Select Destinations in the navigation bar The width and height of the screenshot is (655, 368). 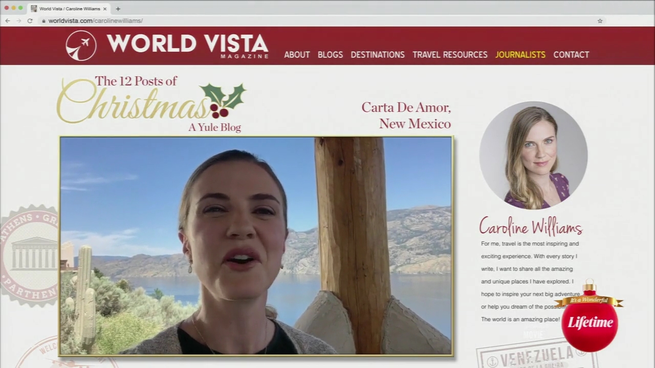point(378,55)
